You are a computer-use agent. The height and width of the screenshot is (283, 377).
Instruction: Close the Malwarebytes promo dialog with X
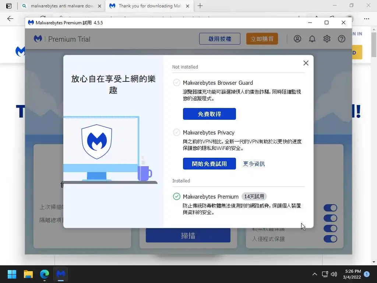click(x=306, y=63)
